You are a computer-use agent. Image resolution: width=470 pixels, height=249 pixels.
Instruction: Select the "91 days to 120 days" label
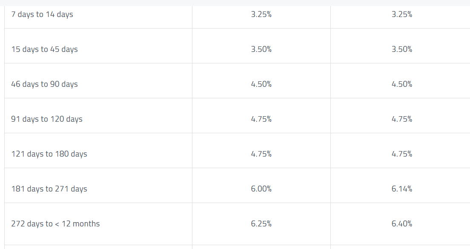(47, 119)
